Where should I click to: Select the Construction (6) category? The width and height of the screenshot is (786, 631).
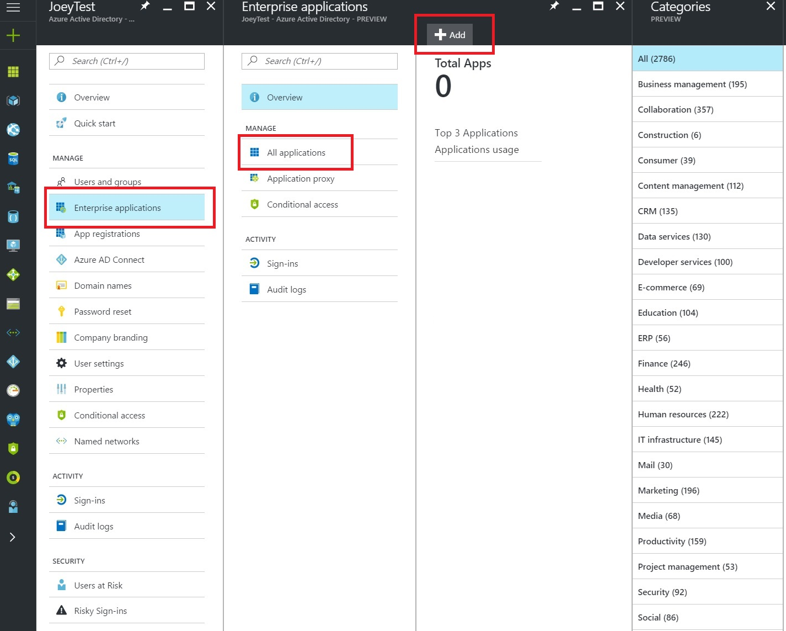[707, 135]
